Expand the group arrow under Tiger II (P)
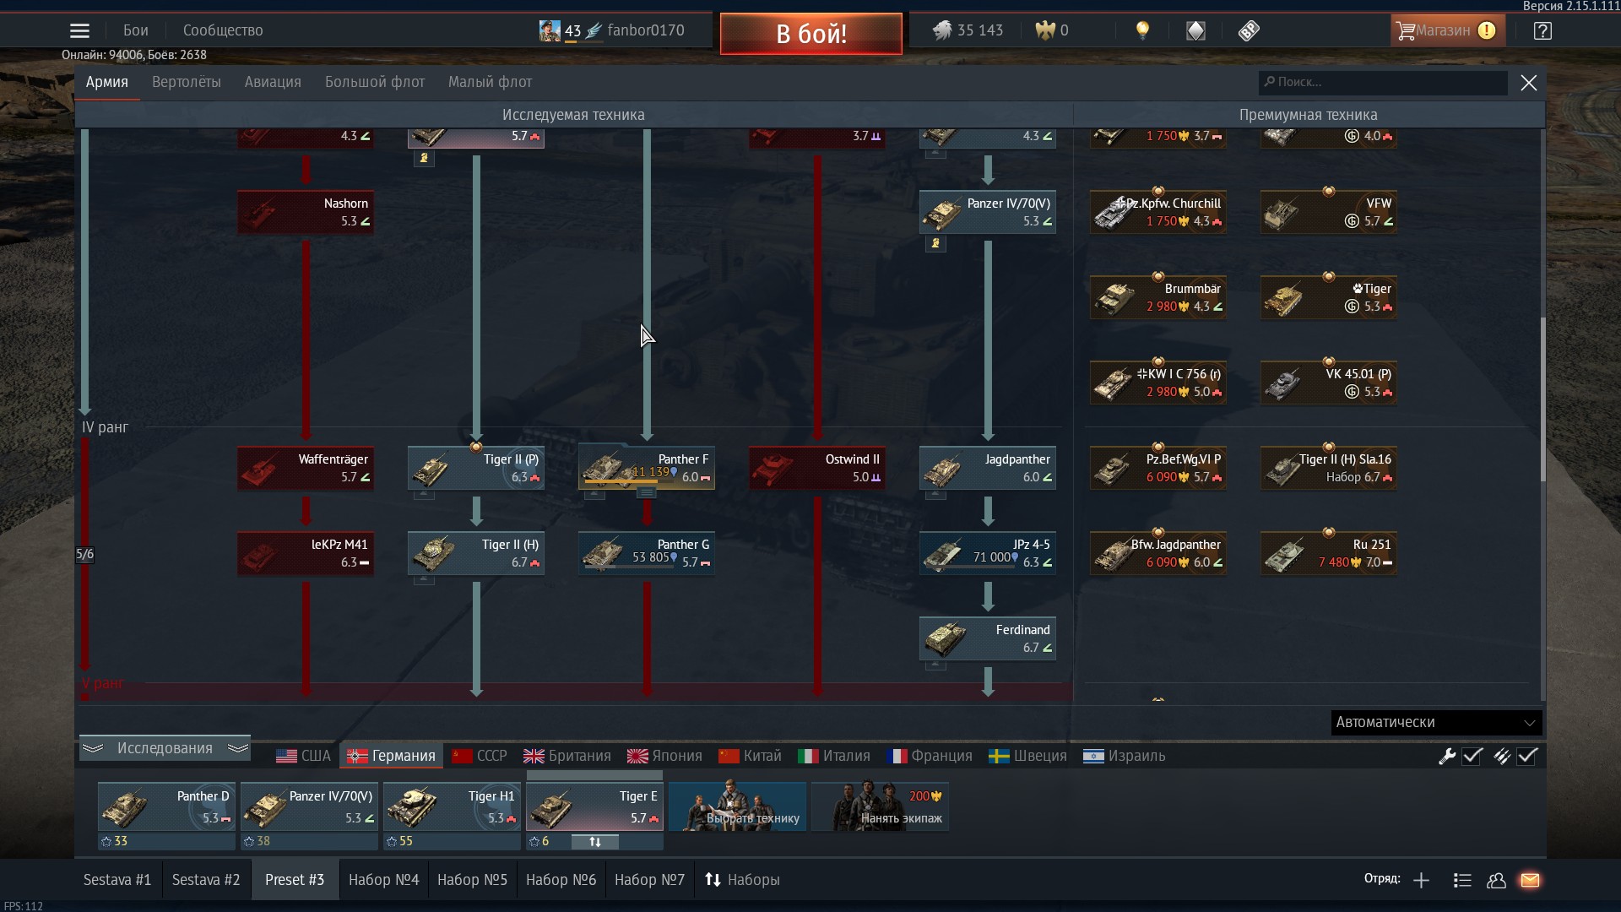This screenshot has width=1621, height=912. (425, 494)
